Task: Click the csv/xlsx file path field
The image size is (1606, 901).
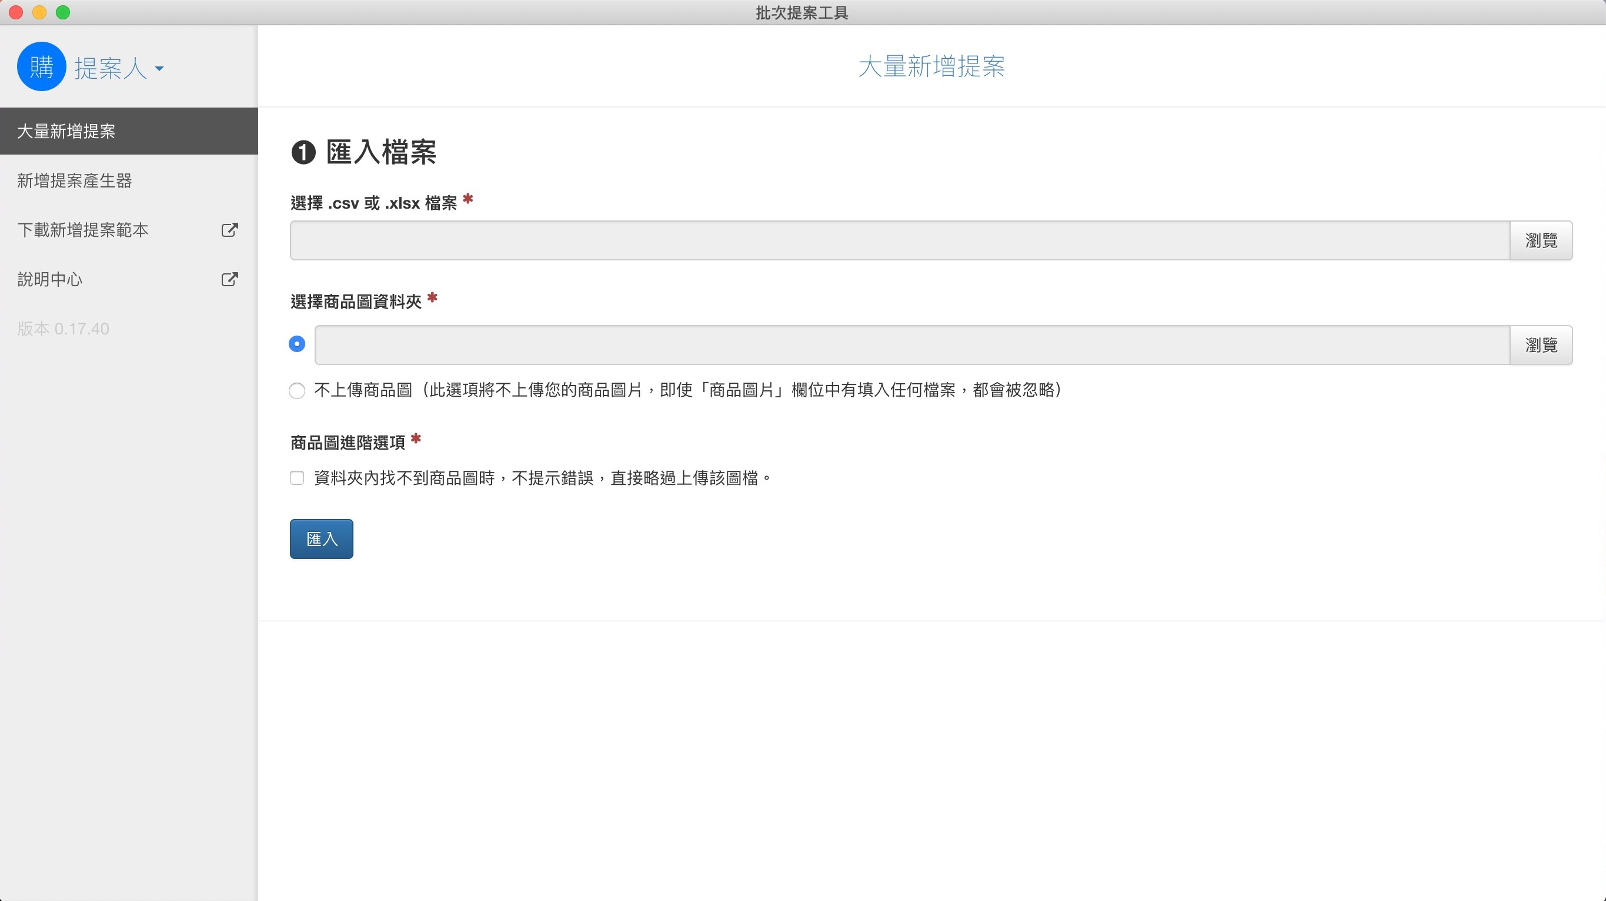Action: 899,240
